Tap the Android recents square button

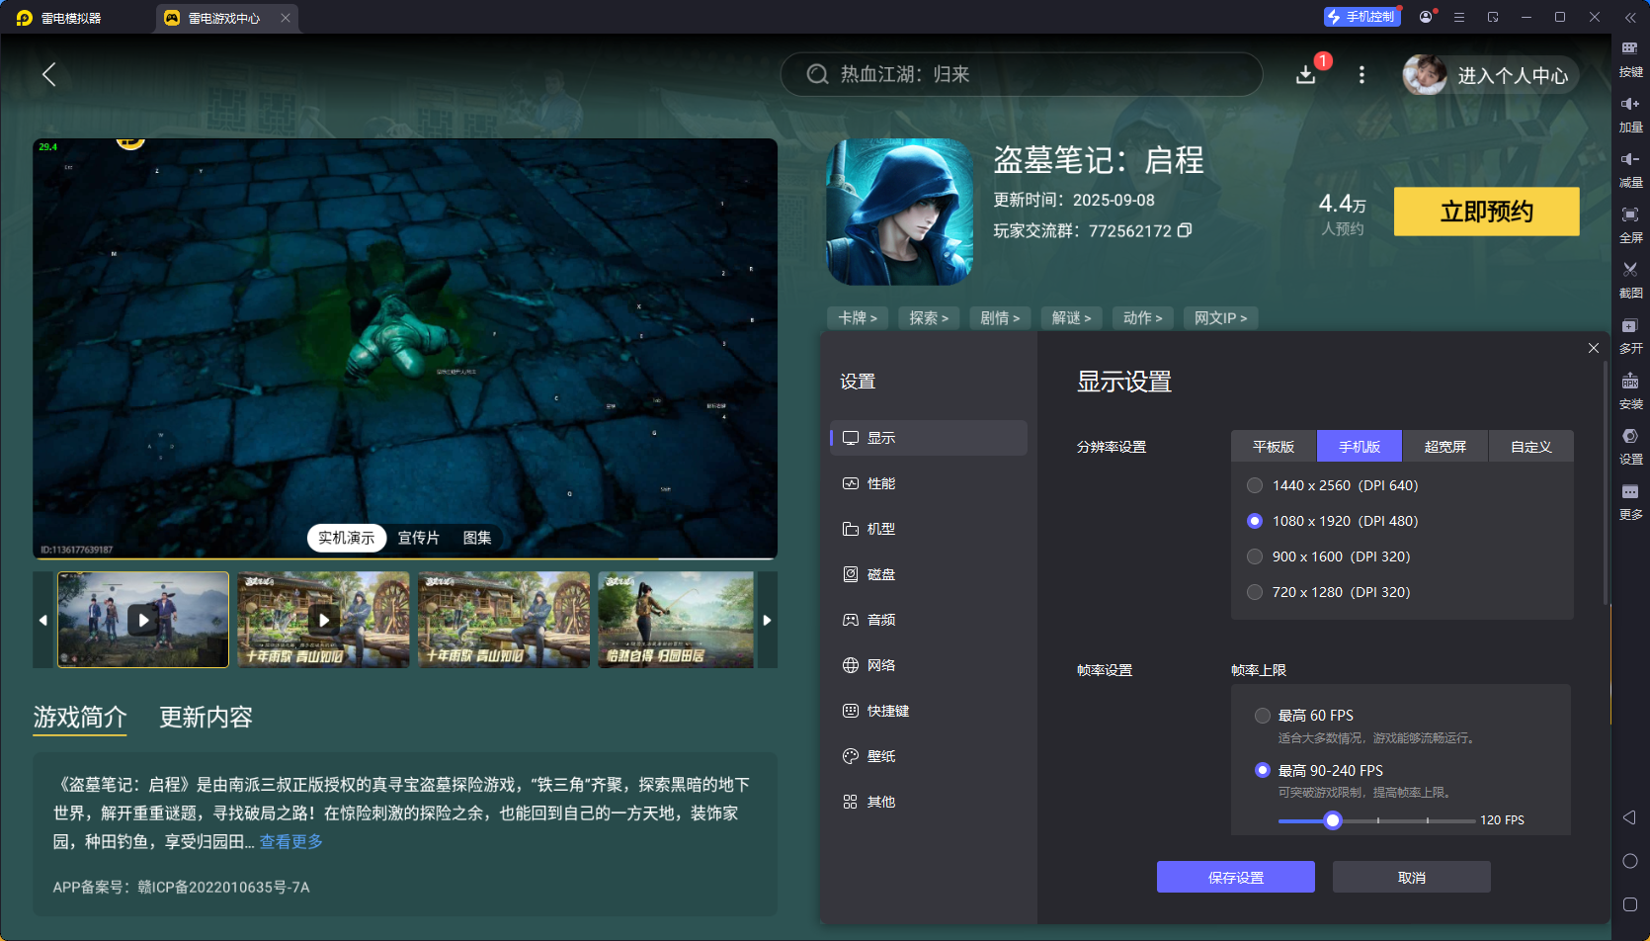(1630, 904)
